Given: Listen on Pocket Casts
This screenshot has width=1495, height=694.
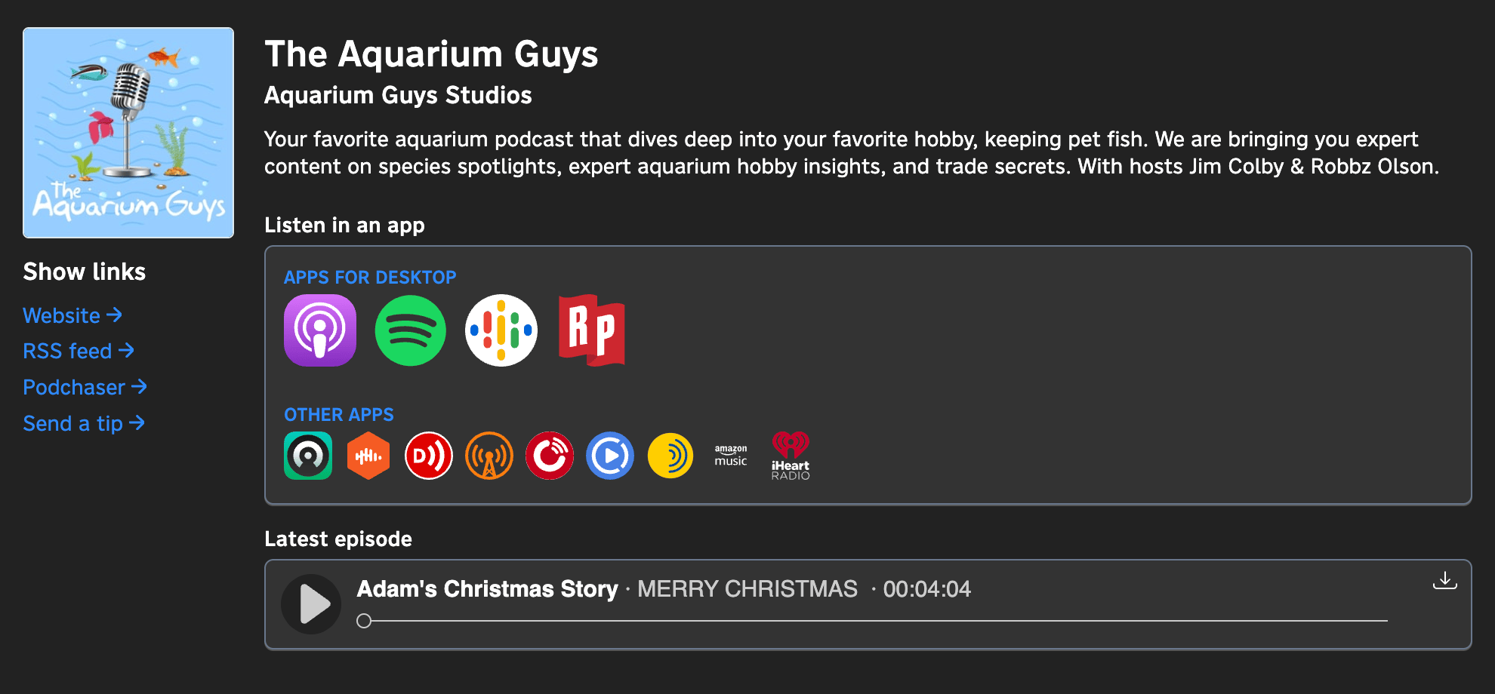Looking at the screenshot, I should click(549, 456).
